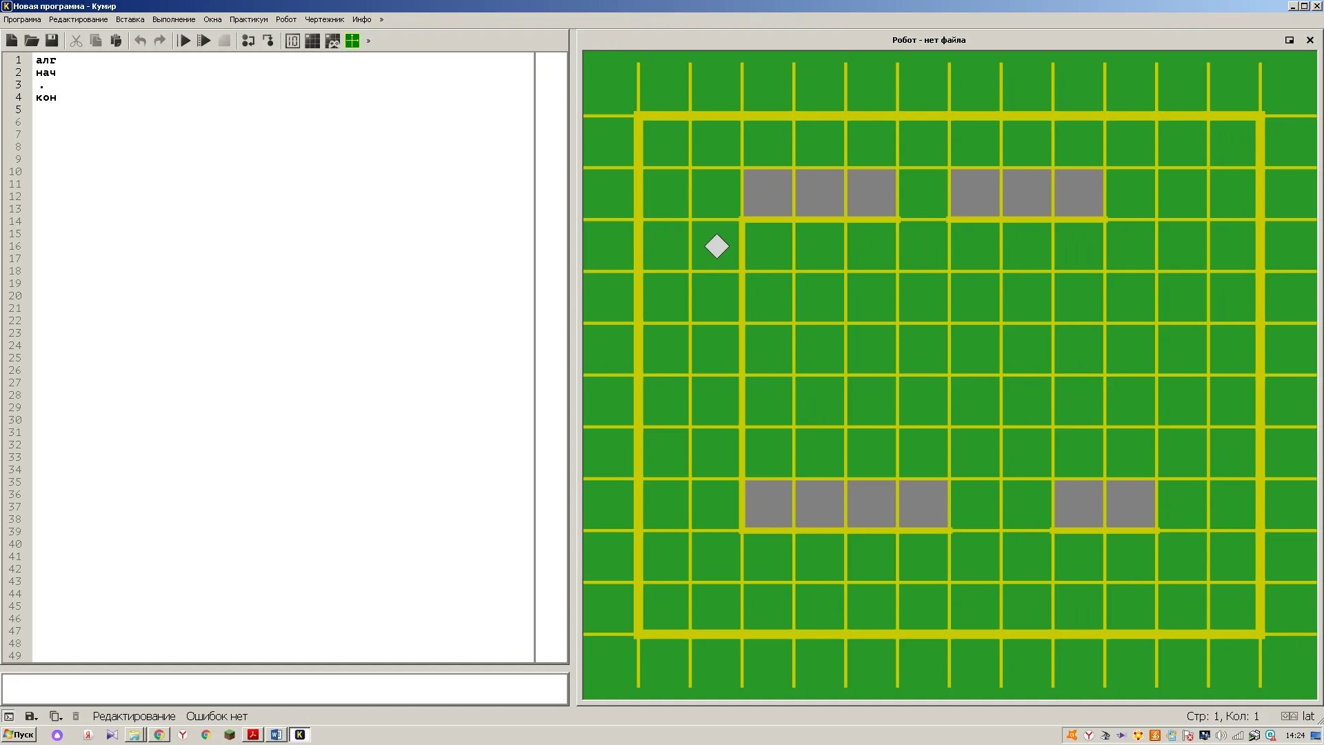Open a program via folder icon
Viewport: 1324px width, 745px height.
31,41
